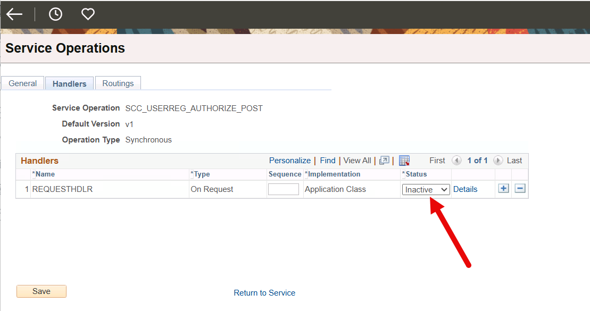The width and height of the screenshot is (590, 311).
Task: Go to next row arrow button
Action: coord(498,161)
